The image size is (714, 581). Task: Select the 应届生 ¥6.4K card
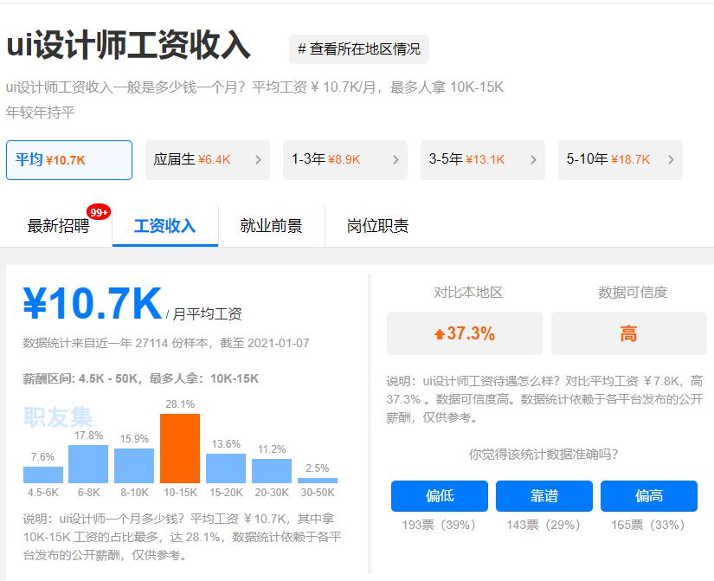[x=206, y=159]
